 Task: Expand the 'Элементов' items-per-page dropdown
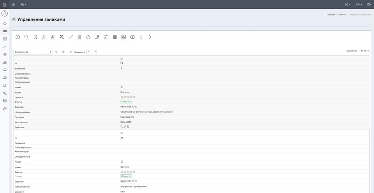(91, 52)
